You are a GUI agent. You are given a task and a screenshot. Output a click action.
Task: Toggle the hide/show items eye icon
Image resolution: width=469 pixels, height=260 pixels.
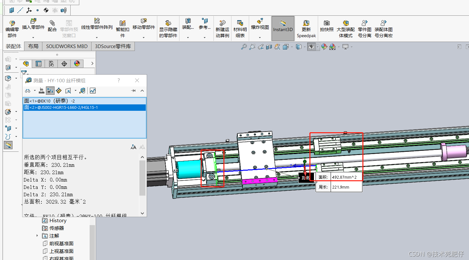pos(311,47)
